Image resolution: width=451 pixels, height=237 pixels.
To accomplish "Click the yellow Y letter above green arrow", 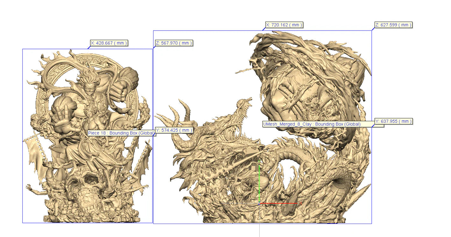I will [259, 160].
